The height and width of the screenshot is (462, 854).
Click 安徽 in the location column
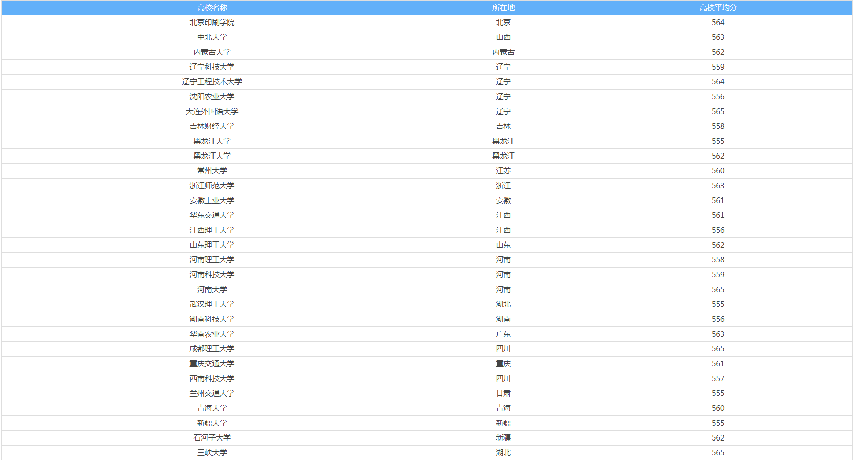(x=503, y=201)
